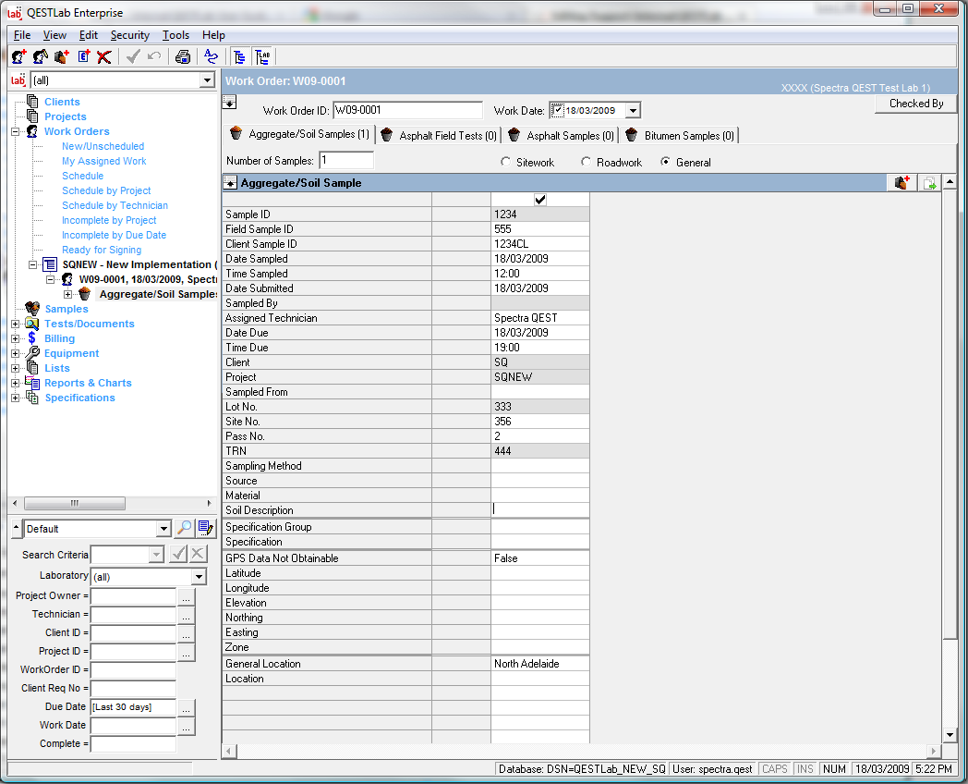Click the edit search layout icon
This screenshot has width=968, height=784.
tap(206, 529)
